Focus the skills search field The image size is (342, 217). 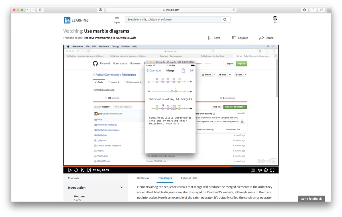tap(173, 19)
